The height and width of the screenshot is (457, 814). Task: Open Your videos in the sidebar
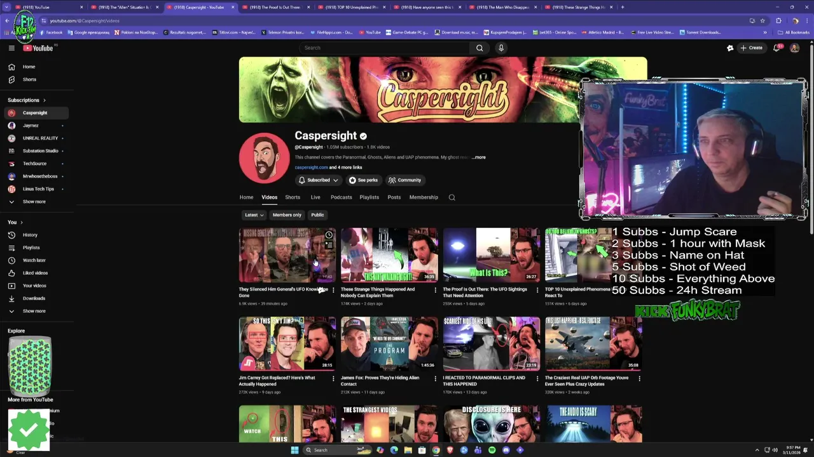(x=35, y=286)
